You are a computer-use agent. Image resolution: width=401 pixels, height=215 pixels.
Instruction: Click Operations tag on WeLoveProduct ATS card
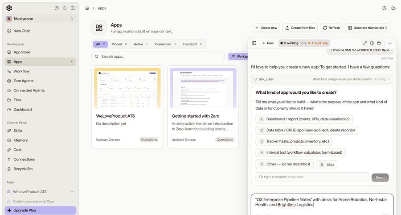149,139
